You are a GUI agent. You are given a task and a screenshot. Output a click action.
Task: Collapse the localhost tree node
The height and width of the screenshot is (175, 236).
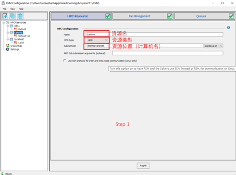pos(8,39)
